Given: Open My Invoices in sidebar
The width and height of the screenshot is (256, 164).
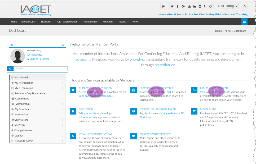Looking at the screenshot, I should tap(38, 115).
